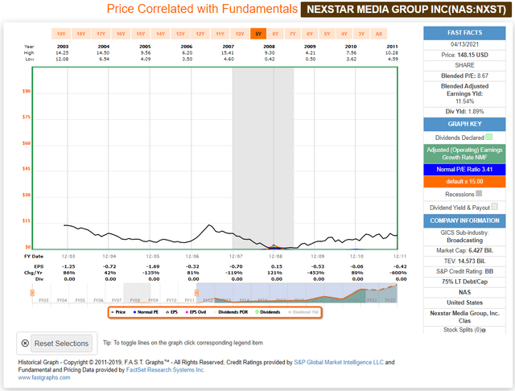Choose the 14Y time range tab
515x391 pixels.
(161, 34)
